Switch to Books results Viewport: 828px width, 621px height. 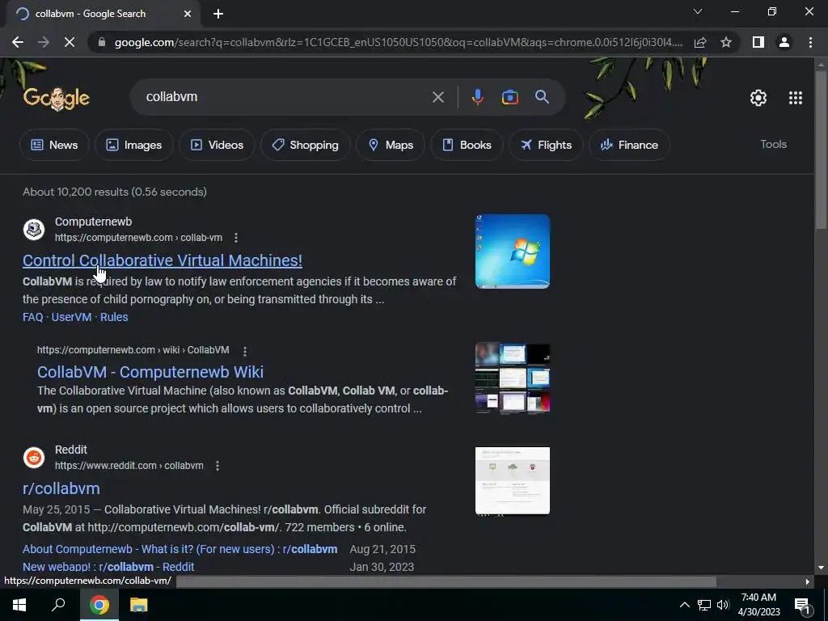pyautogui.click(x=467, y=145)
